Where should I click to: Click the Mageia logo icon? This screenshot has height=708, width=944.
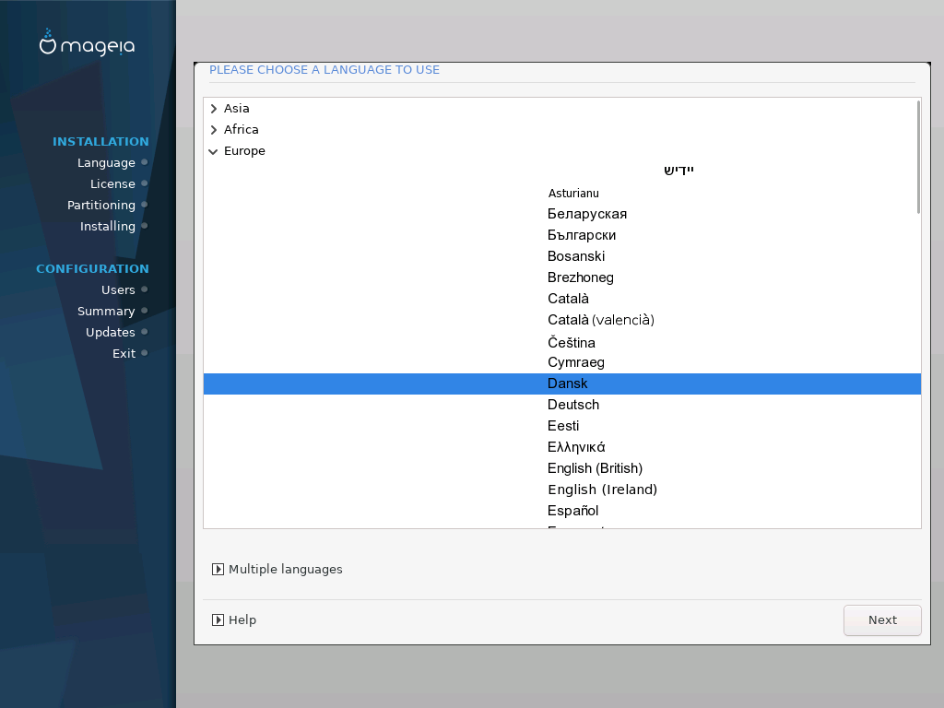(48, 42)
